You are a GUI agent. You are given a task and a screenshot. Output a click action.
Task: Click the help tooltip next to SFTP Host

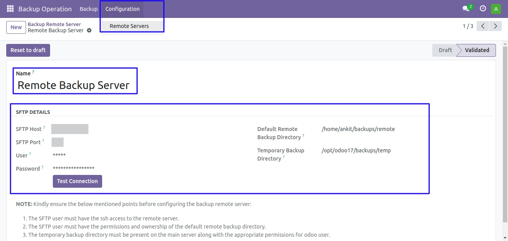coord(44,127)
